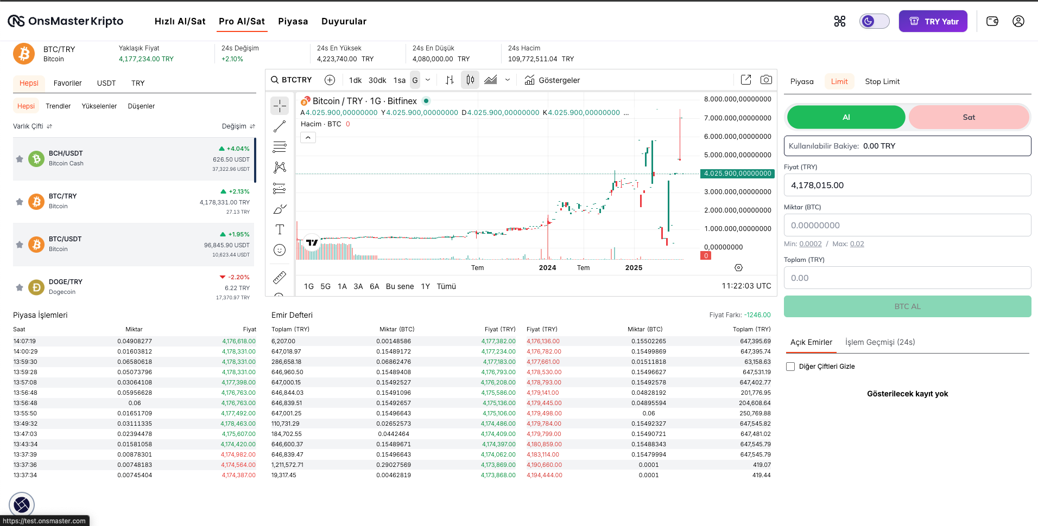This screenshot has width=1038, height=526.
Task: Check the Diğer Çiftleri Gizle checkbox
Action: (x=790, y=367)
